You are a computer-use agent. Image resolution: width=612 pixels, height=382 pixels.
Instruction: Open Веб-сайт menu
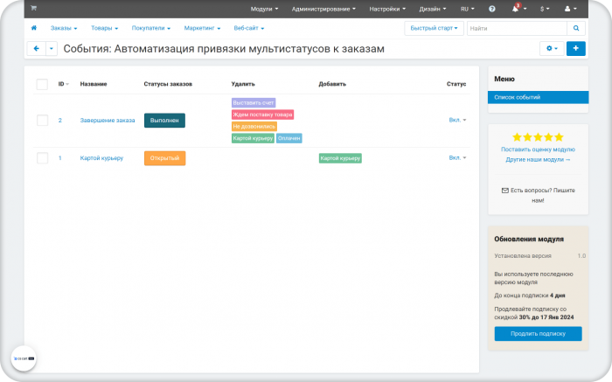pos(249,28)
